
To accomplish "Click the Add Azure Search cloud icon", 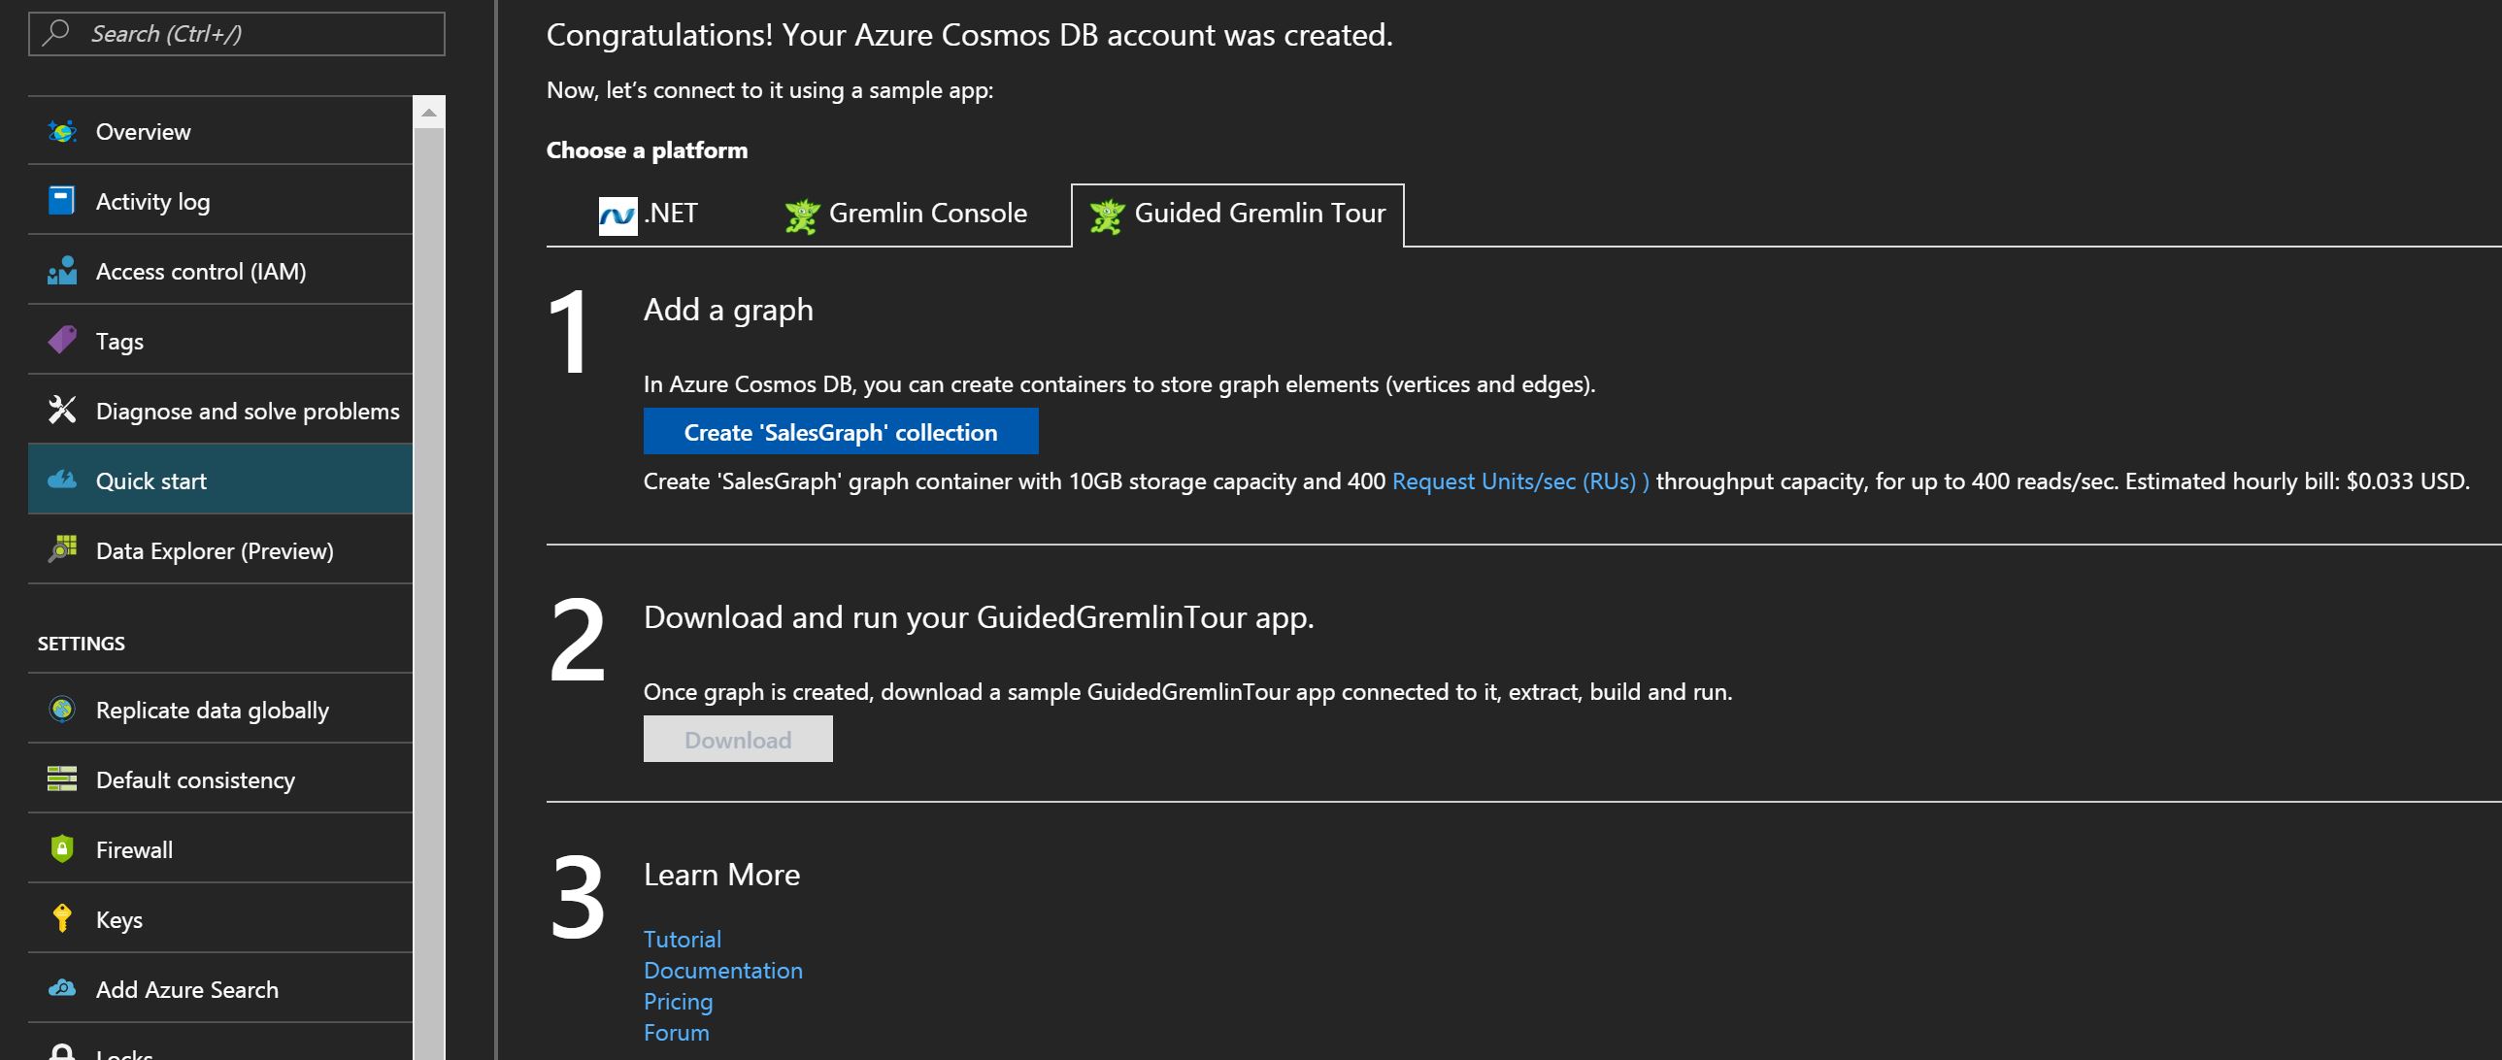I will tap(62, 988).
